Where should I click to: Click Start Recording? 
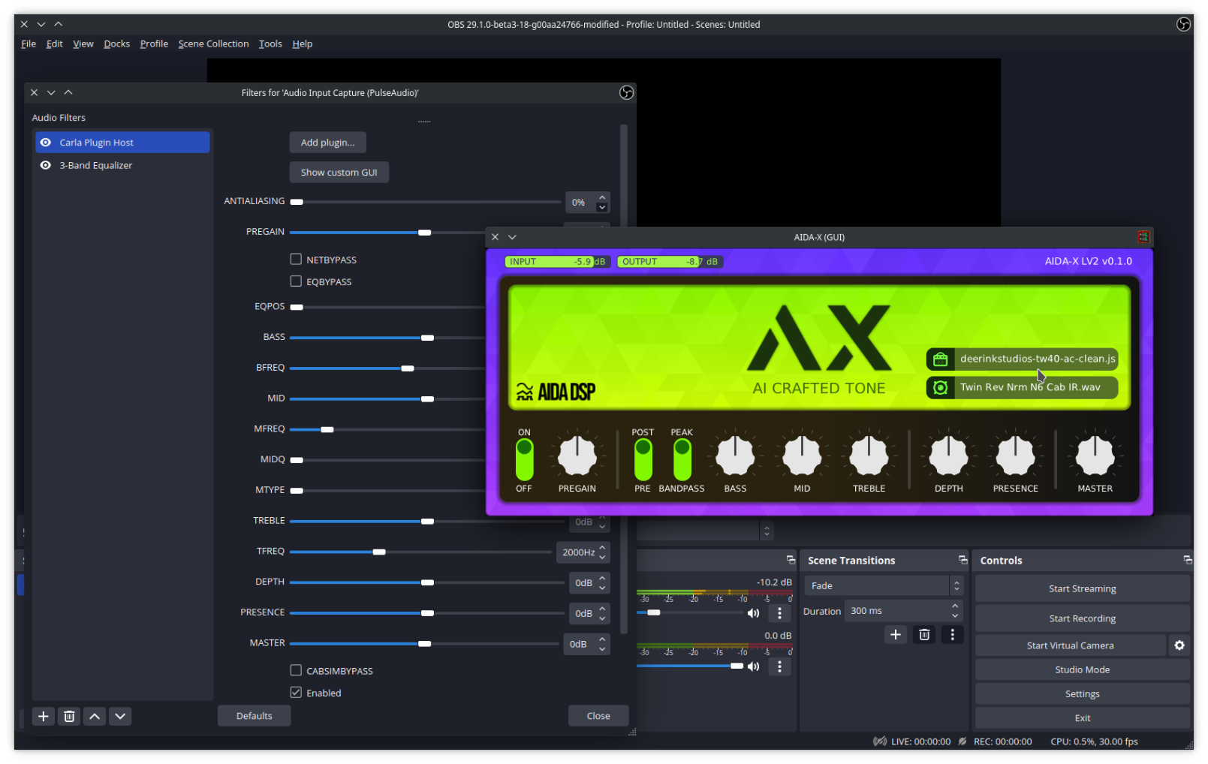click(1082, 619)
